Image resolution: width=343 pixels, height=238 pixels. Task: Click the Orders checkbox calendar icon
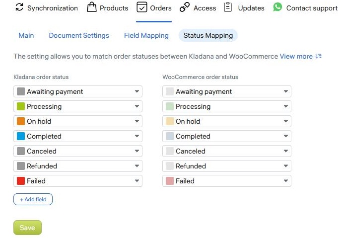[x=142, y=7]
